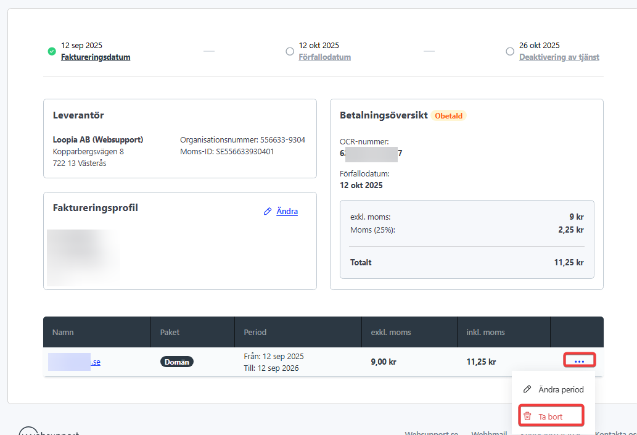Choose Ta bort from the dropdown menu
Viewport: 637px width, 435px height.
550,416
